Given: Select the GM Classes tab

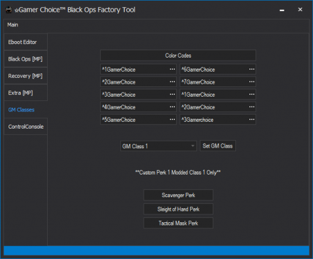Looking at the screenshot, I should pos(26,110).
